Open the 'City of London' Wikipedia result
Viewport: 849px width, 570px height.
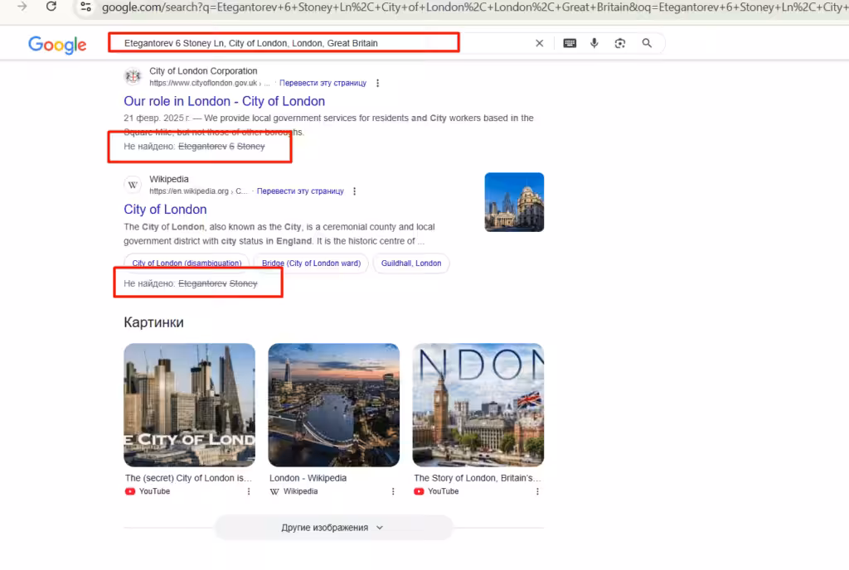click(x=165, y=210)
